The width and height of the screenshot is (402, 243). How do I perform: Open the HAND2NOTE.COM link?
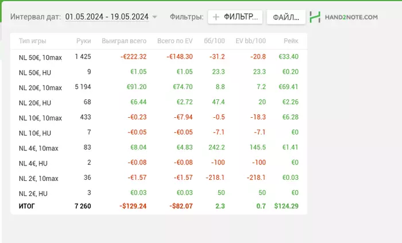point(351,17)
